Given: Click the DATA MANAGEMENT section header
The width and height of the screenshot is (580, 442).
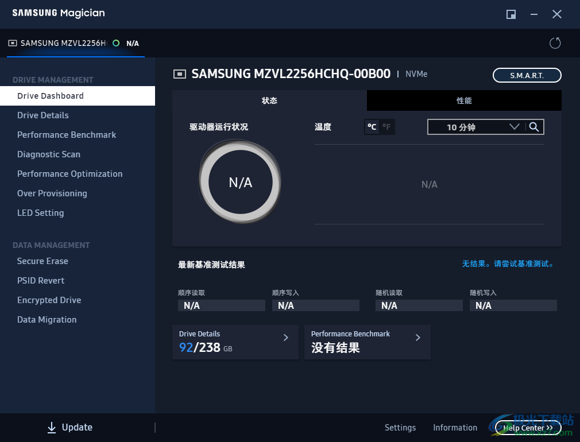Looking at the screenshot, I should (51, 245).
